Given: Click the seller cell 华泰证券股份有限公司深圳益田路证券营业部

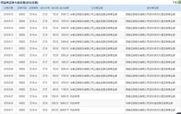Looking at the screenshot, I should coord(149,103).
